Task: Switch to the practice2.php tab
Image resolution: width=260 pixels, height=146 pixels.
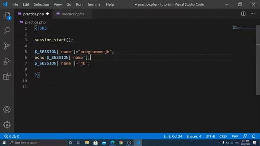Action: (x=72, y=14)
